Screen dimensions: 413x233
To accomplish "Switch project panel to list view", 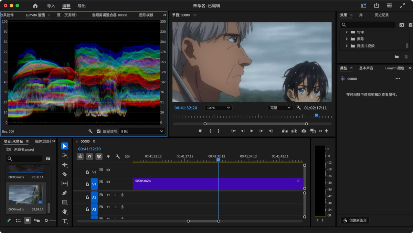I will pos(18,220).
